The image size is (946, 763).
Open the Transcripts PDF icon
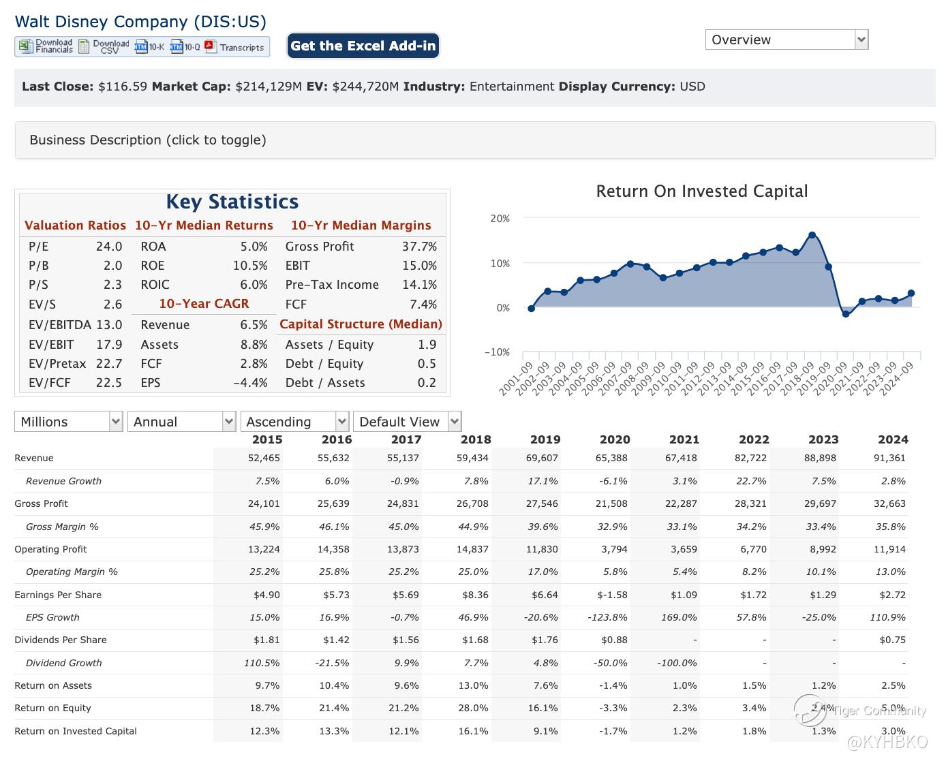tap(211, 46)
